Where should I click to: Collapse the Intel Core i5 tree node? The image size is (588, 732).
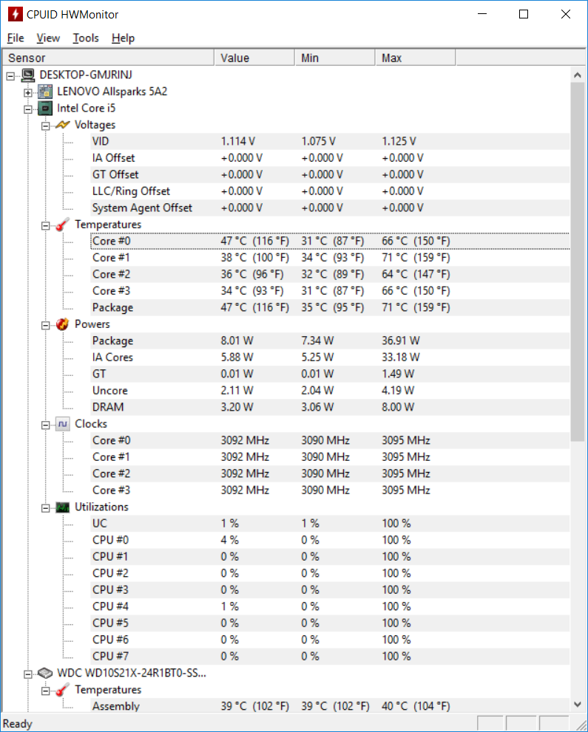tap(27, 109)
